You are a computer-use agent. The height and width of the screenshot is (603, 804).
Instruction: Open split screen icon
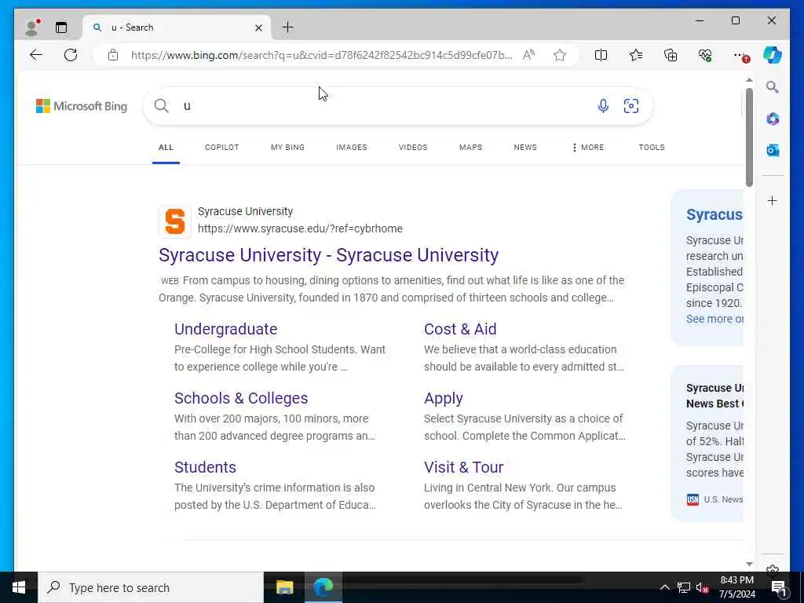point(601,55)
